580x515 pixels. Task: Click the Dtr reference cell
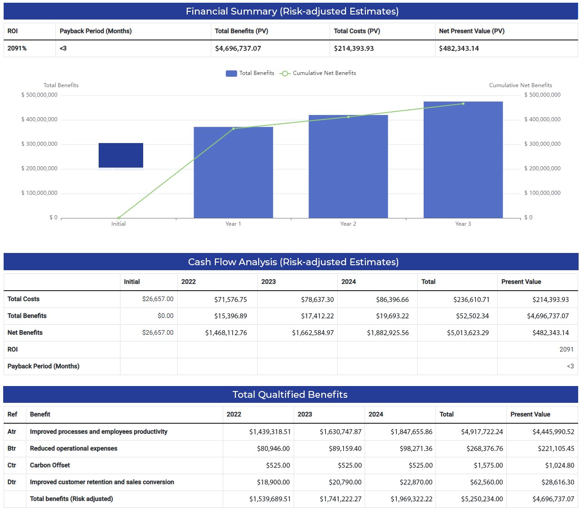coord(12,482)
